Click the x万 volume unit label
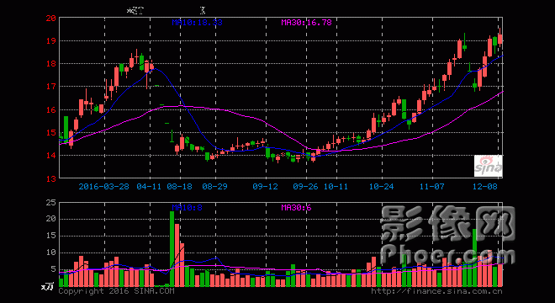 pyautogui.click(x=47, y=286)
